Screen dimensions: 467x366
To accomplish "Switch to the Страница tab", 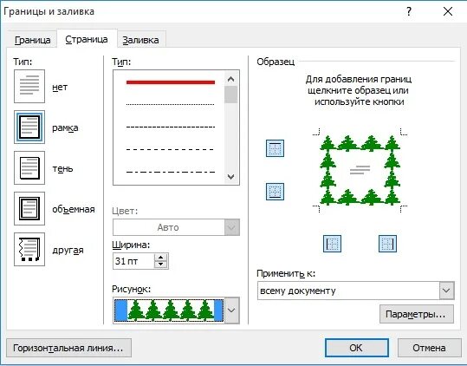I will [87, 39].
